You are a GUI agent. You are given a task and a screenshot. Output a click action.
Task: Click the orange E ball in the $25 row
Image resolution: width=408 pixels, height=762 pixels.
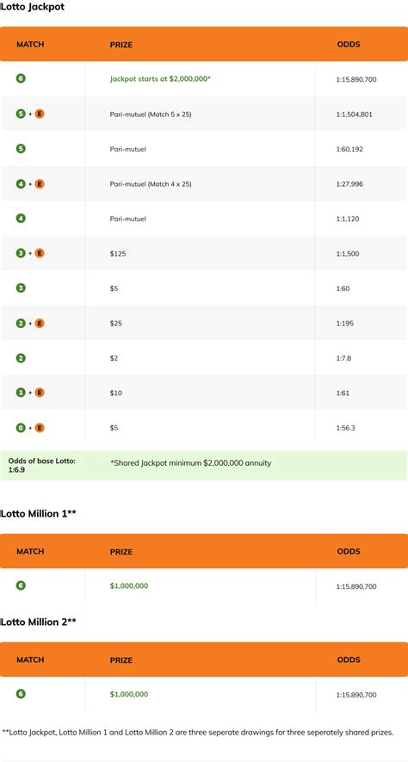40,323
